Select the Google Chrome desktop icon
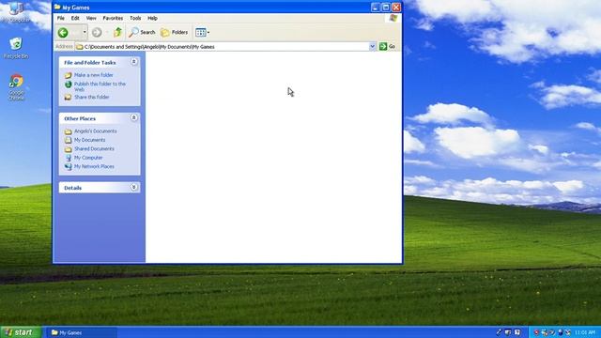Screen dimensions: 601x338 [x=16, y=87]
